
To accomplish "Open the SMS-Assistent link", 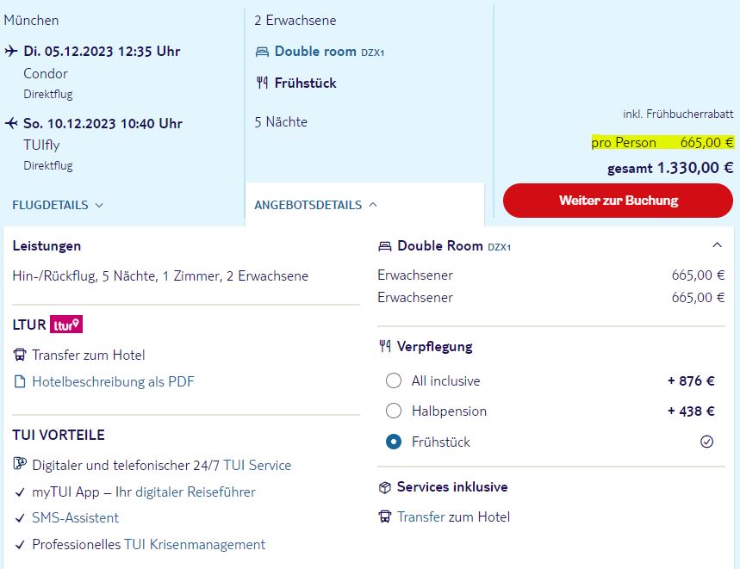I will 76,517.
